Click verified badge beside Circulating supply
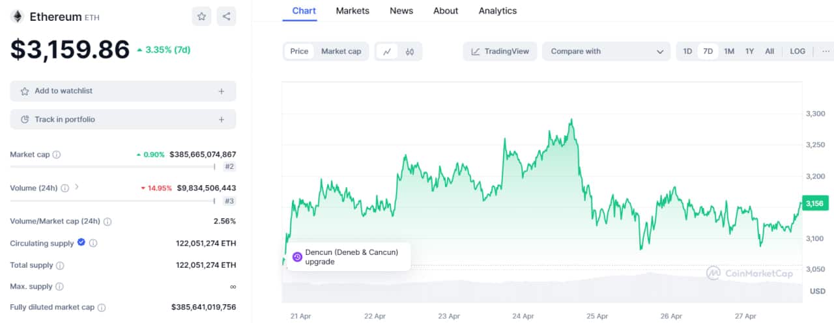Screen dimensions: 834x323 (81, 242)
